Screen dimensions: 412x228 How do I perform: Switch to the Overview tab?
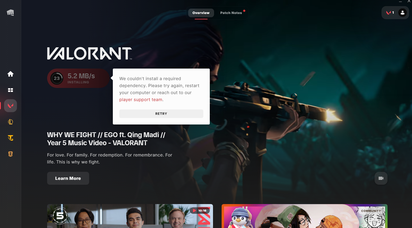[201, 13]
